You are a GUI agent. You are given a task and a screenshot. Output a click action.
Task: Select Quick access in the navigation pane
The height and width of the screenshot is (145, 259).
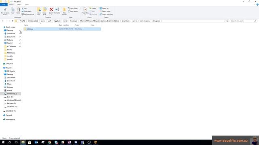click(x=11, y=27)
